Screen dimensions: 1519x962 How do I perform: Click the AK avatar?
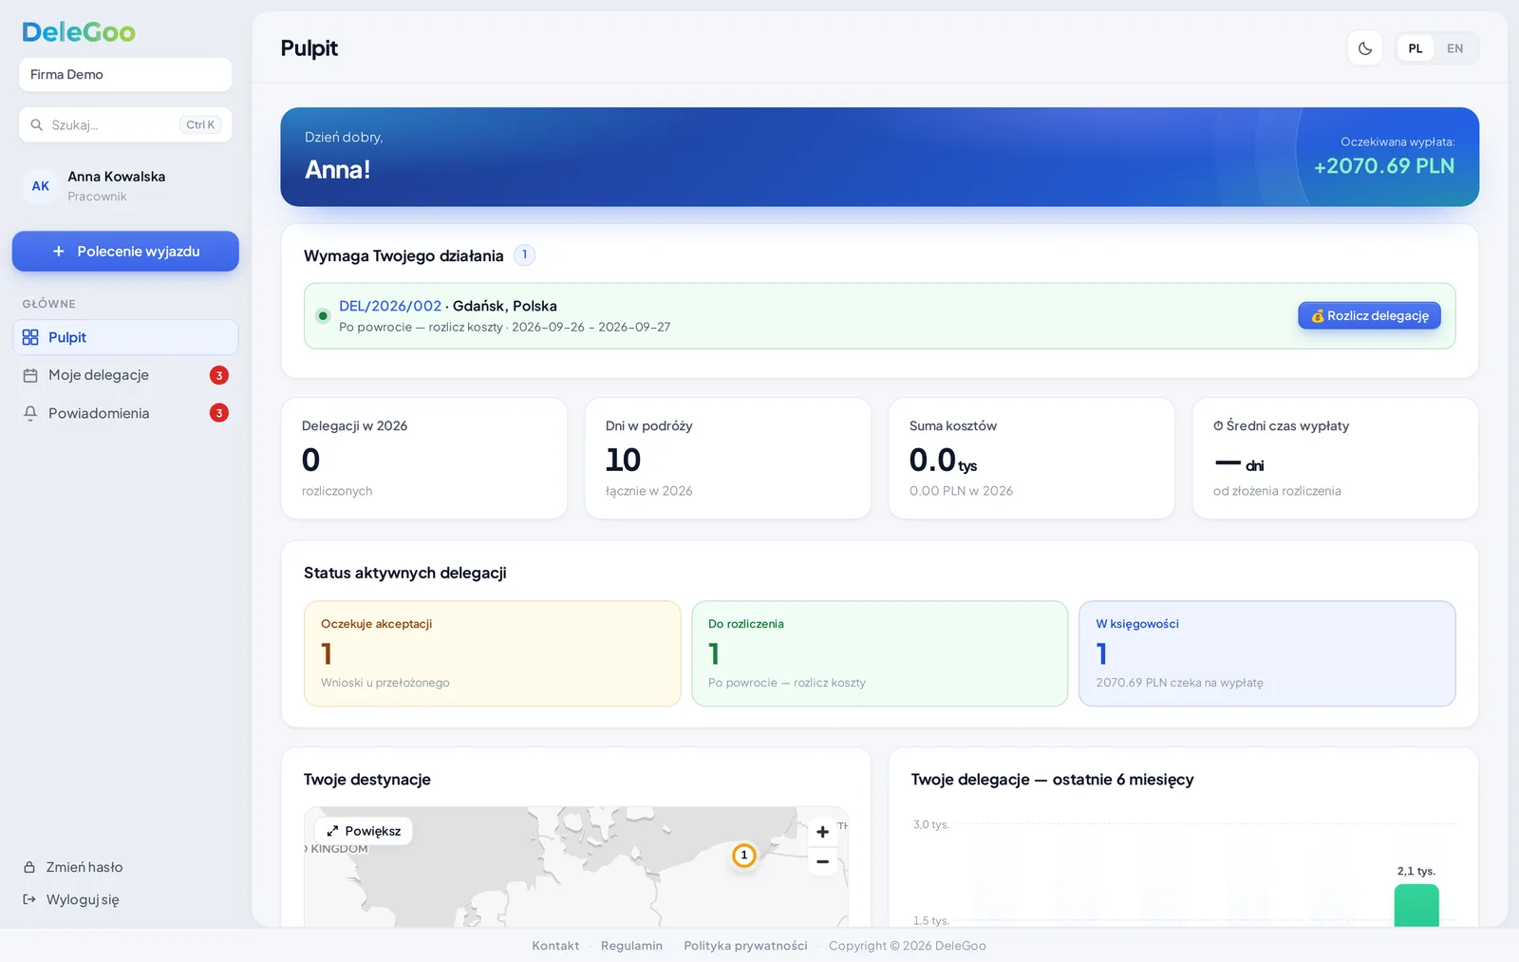(41, 186)
